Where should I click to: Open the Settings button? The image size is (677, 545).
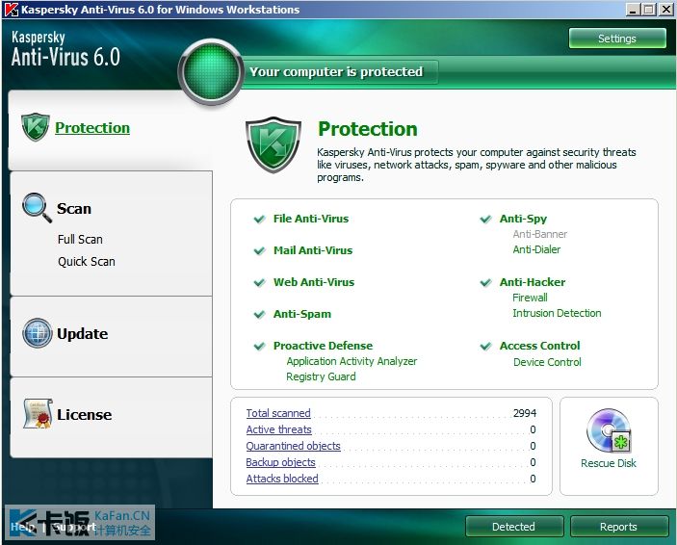(x=617, y=39)
